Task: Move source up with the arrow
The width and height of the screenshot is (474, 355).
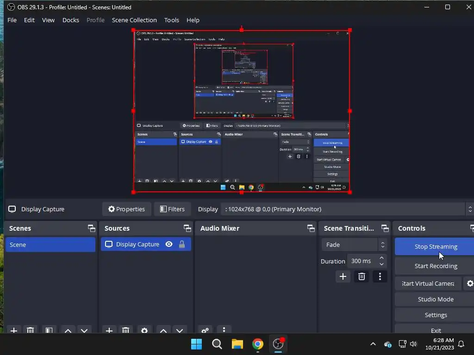Action: (x=163, y=330)
